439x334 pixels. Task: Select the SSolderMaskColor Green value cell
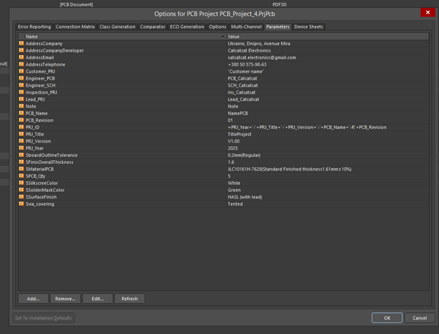234,190
